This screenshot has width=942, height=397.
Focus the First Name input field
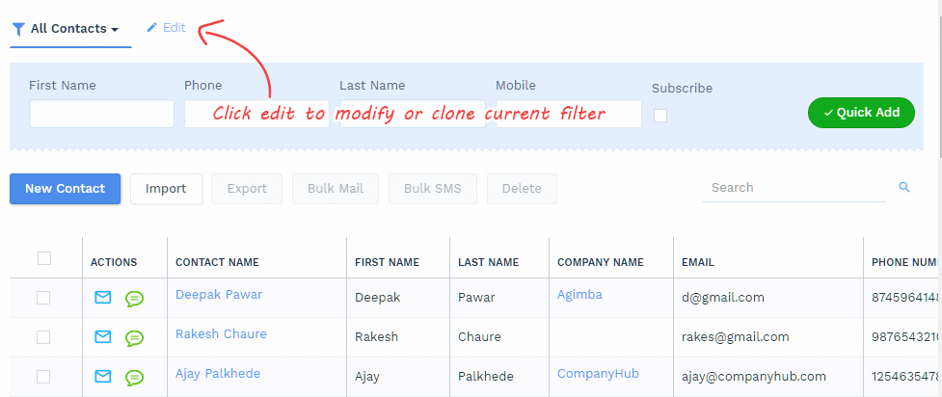click(101, 114)
